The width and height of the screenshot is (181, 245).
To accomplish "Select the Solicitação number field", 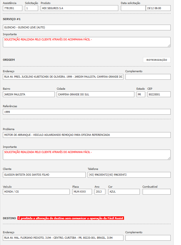I will 32,8.
